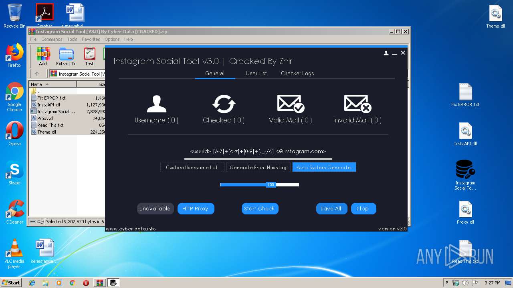The image size is (513, 288).
Task: Click the Invalid Mail envelope icon
Action: [x=357, y=104]
